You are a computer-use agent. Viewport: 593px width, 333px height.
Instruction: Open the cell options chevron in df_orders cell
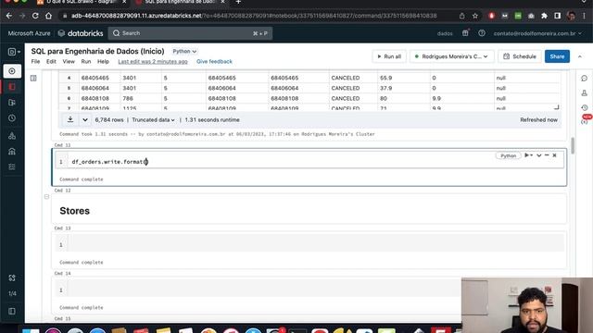click(539, 155)
